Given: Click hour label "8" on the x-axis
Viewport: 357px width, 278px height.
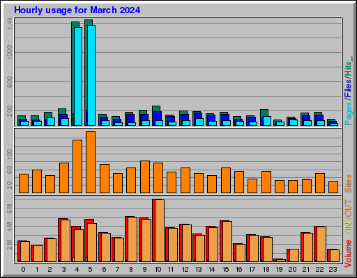Looking at the screenshot, I should 131,270.
